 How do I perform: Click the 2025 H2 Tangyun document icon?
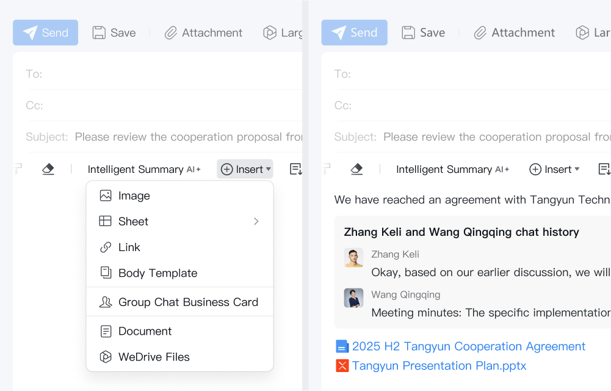coord(342,346)
